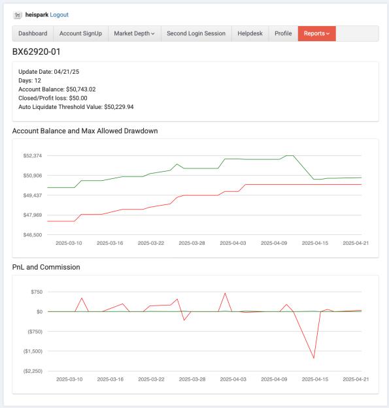Click the ($1,500) PnL axis label
The height and width of the screenshot is (408, 389).
[33, 351]
